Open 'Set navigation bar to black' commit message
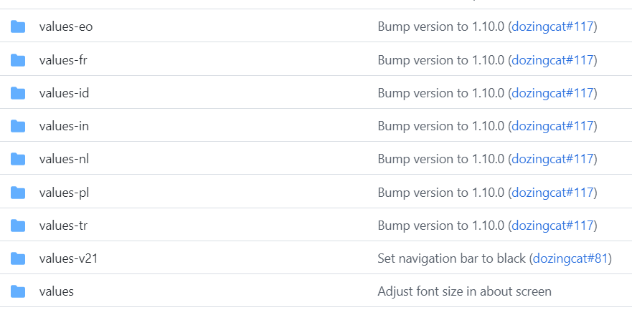The height and width of the screenshot is (315, 632). tap(451, 258)
